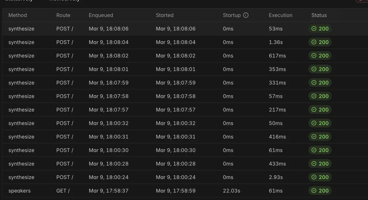Viewport: 368px width, 200px height.
Task: Sort by the Method column header
Action: pyautogui.click(x=18, y=15)
